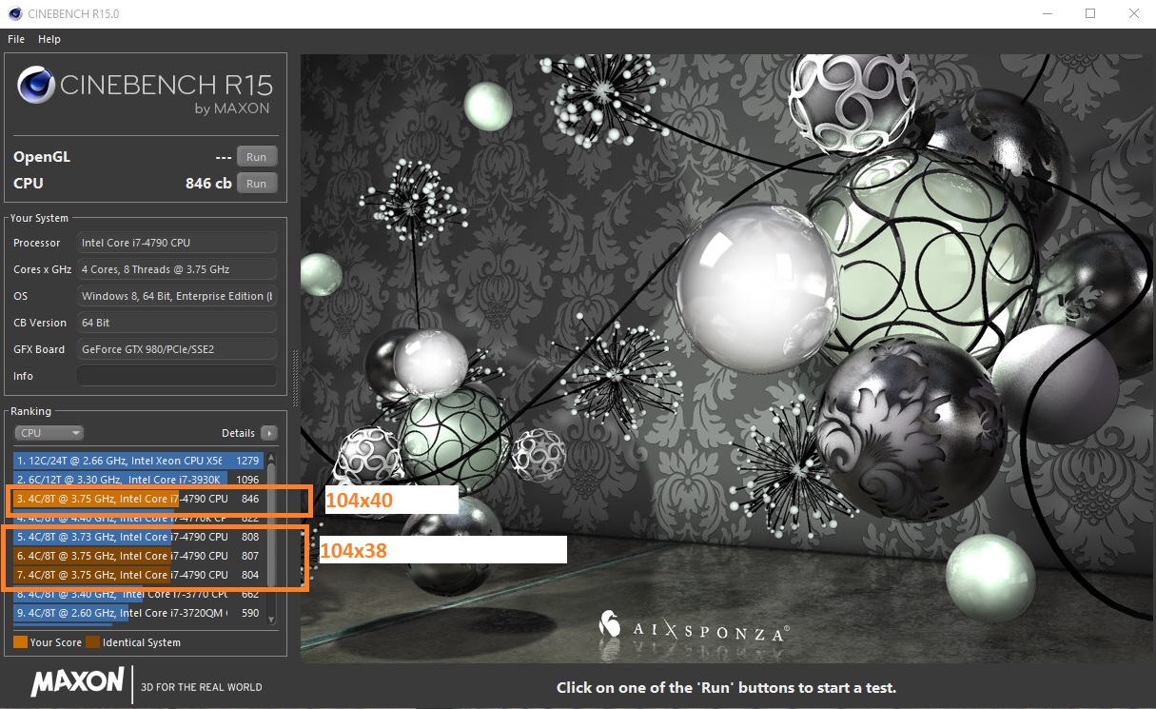
Task: Click the Cinebench R15 sphere logo
Action: (36, 86)
